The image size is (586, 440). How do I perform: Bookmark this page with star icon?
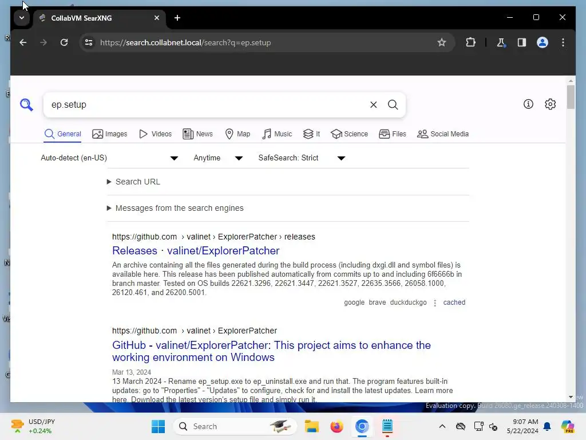click(x=442, y=42)
